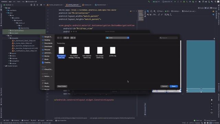Select the Icon feather-heart.svg file thumbnail
The height and width of the screenshot is (124, 220).
[x=61, y=50]
